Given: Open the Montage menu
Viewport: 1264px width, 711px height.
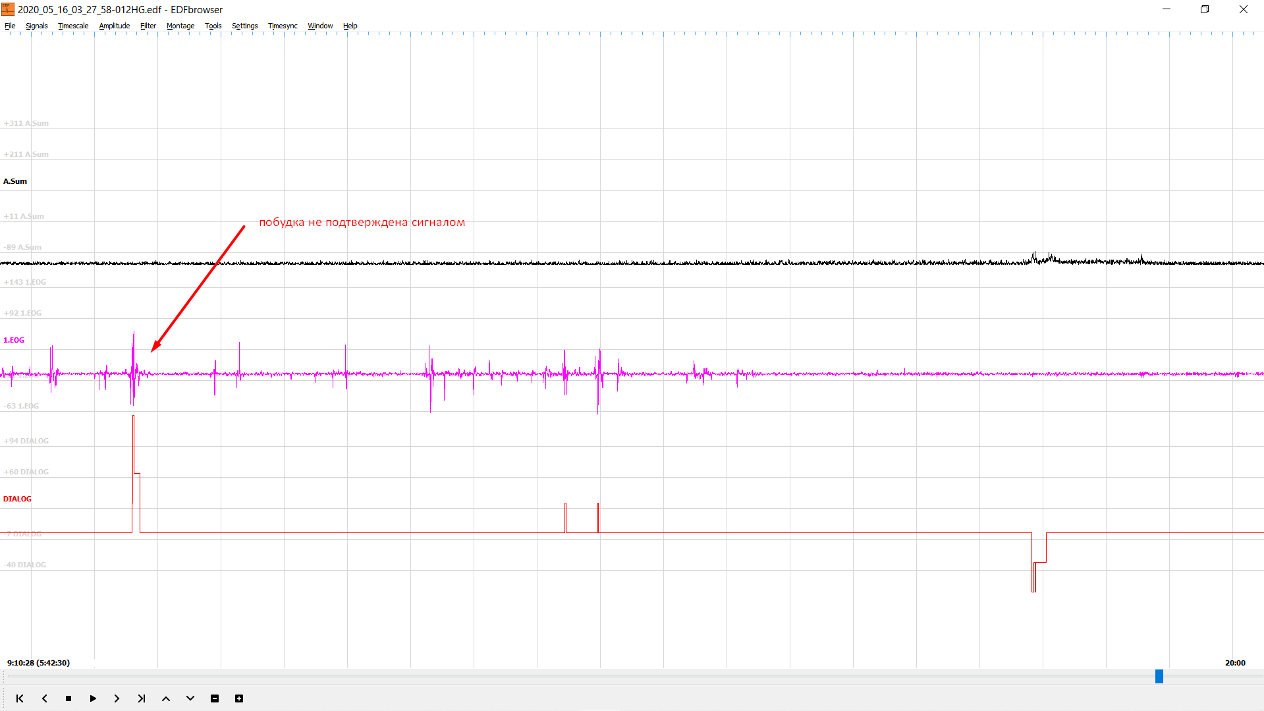Looking at the screenshot, I should click(x=180, y=26).
